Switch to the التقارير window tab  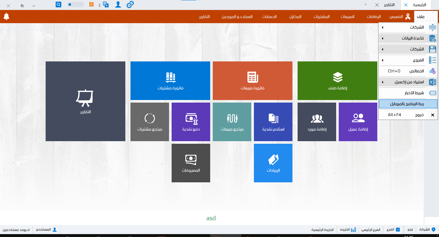[389, 5]
